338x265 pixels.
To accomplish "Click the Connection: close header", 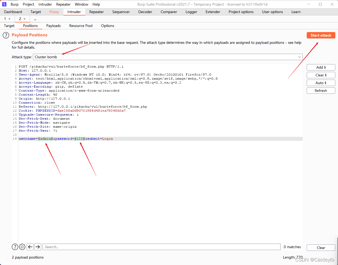I will pos(37,103).
